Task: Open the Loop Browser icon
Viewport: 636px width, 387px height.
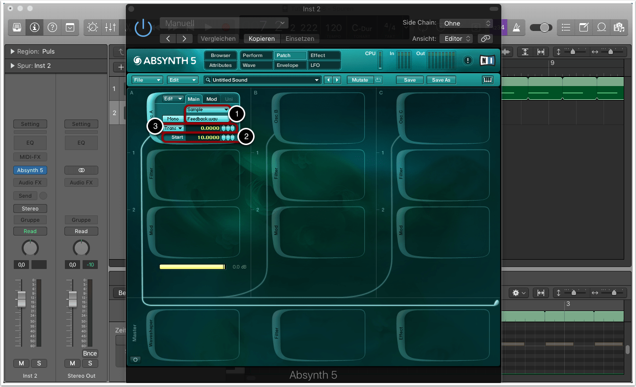Action: [602, 28]
